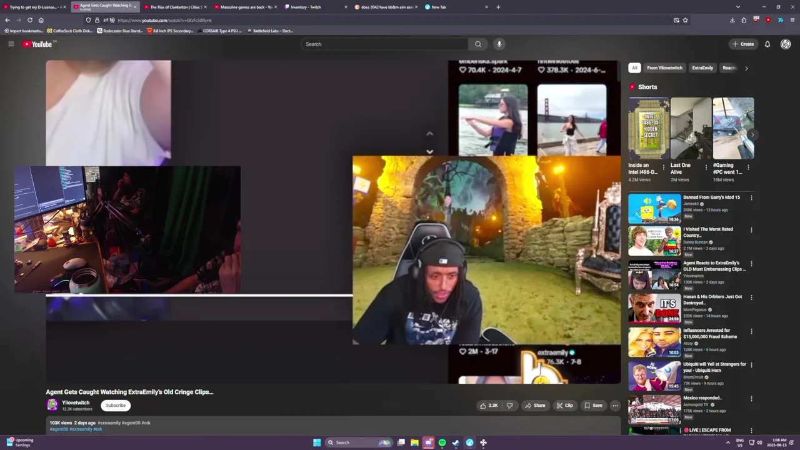
Task: Open CORSAIR Type 4 PSU bookmark
Action: (x=219, y=31)
